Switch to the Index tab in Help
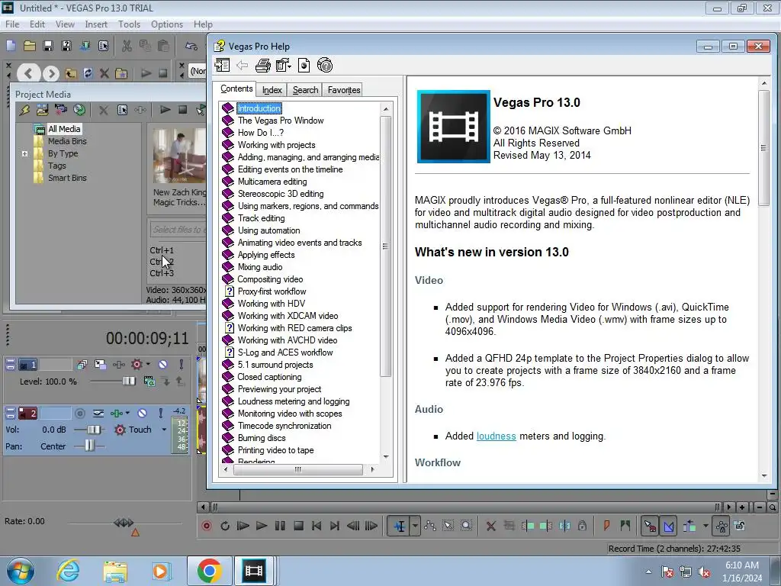781x586 pixels. tap(272, 90)
